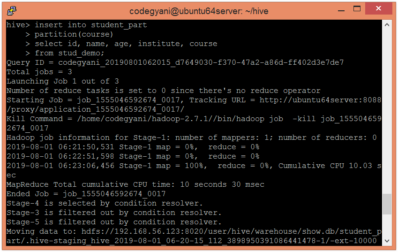Maximize the PuTTY terminal window
This screenshot has width=398, height=252.
357,10
